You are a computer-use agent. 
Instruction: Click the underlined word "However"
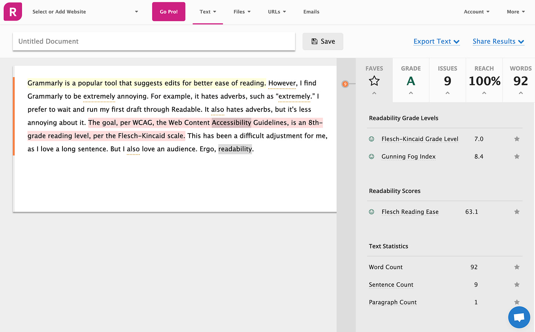pos(282,83)
